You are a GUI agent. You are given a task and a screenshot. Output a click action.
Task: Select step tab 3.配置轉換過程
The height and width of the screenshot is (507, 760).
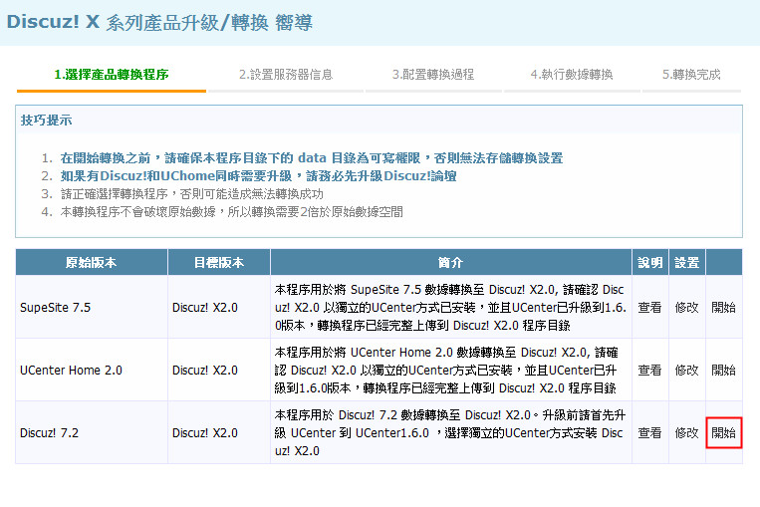click(x=433, y=75)
